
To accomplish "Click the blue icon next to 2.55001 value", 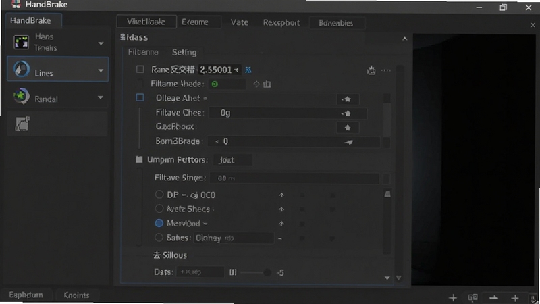I will (x=248, y=70).
